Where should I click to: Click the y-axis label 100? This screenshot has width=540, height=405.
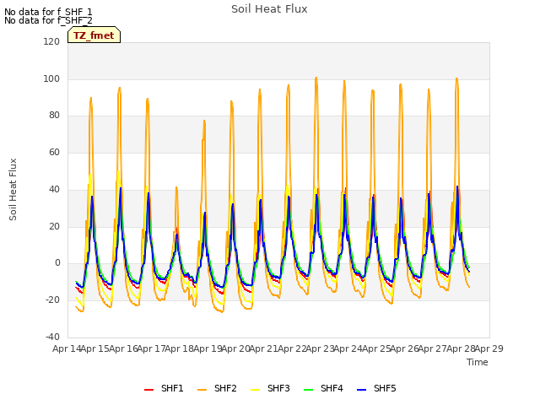(x=51, y=78)
